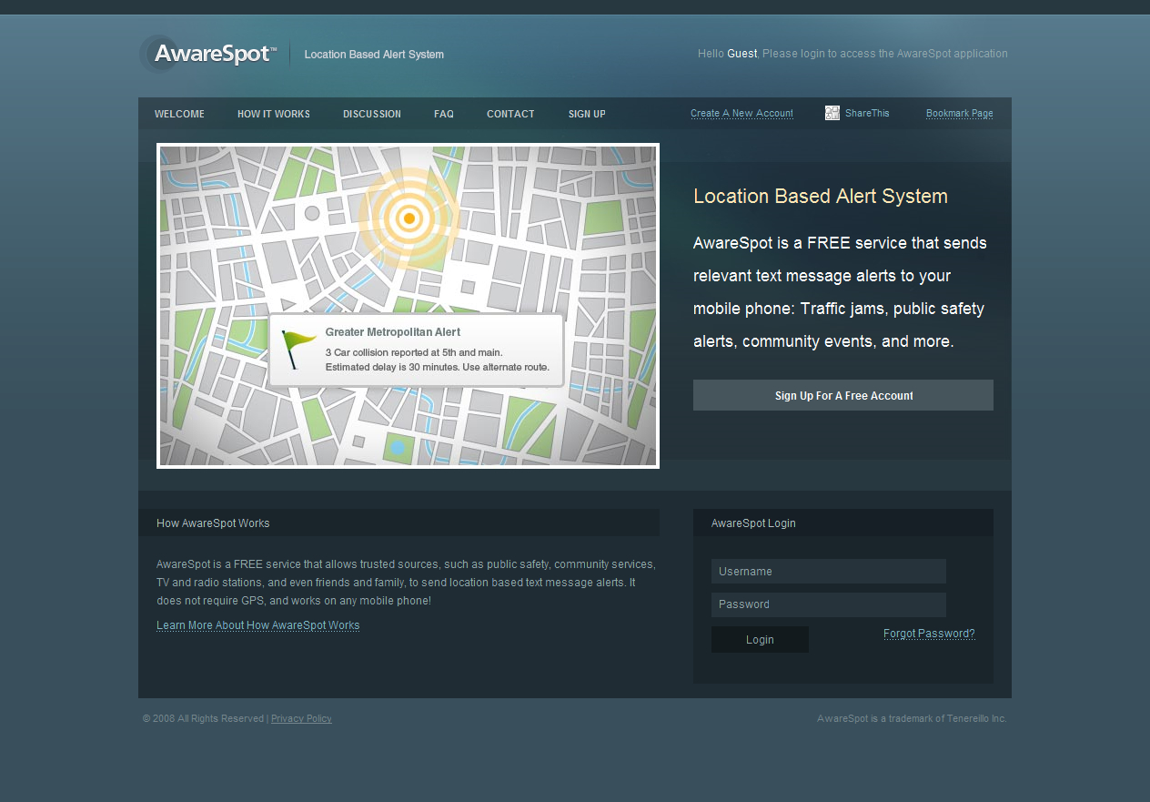Click the Login button
The image size is (1150, 802).
tap(760, 639)
